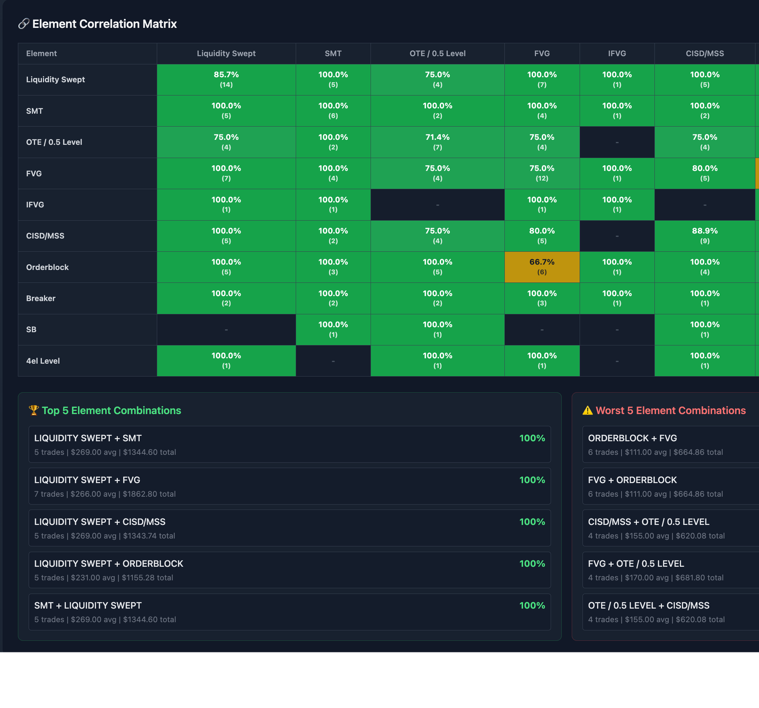The image size is (759, 708).
Task: Click the 71.4% (7) cell
Action: point(437,142)
